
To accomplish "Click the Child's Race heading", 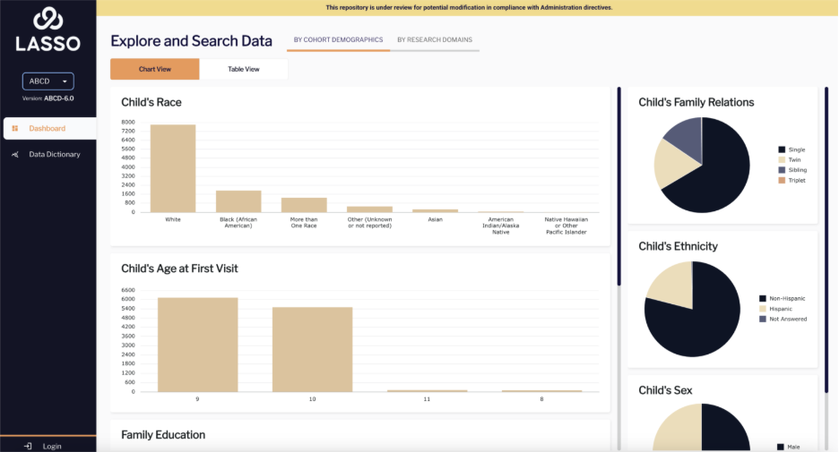I will (x=151, y=102).
